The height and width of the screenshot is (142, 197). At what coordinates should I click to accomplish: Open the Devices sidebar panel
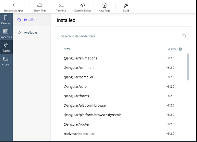click(6, 20)
